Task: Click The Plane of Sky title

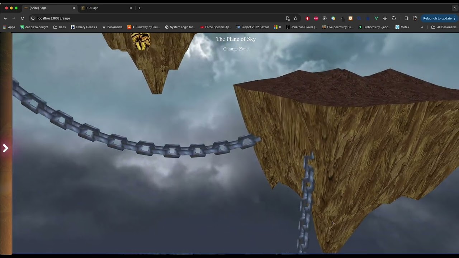Action: click(x=236, y=39)
